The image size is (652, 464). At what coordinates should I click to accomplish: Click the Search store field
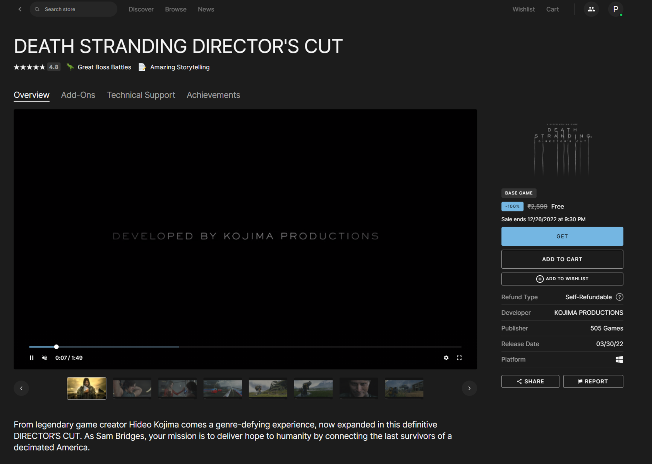pyautogui.click(x=74, y=9)
